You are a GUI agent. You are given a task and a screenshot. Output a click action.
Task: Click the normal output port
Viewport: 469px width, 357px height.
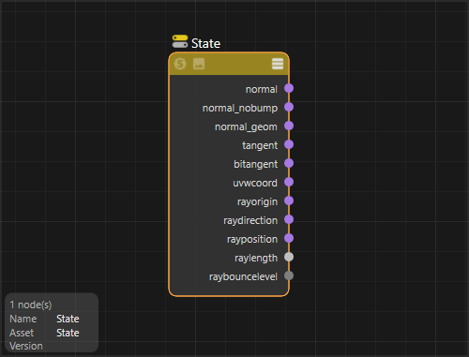[289, 88]
